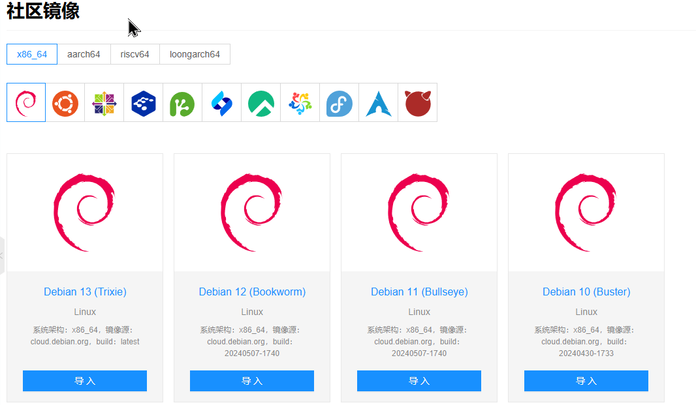Choose the green rounded-square distro icon

point(183,102)
